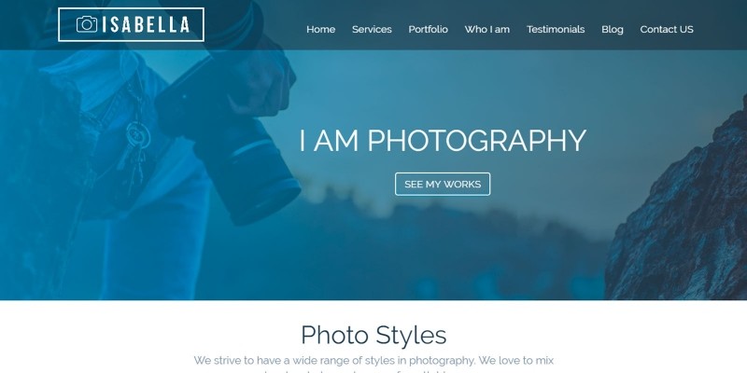
Task: Open the Portfolio section from the navbar
Action: pos(428,29)
